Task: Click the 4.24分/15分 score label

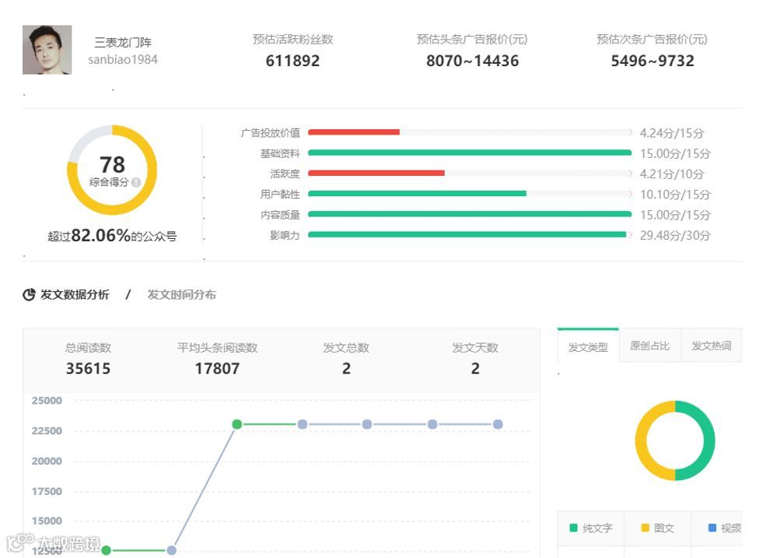Action: pyautogui.click(x=672, y=133)
